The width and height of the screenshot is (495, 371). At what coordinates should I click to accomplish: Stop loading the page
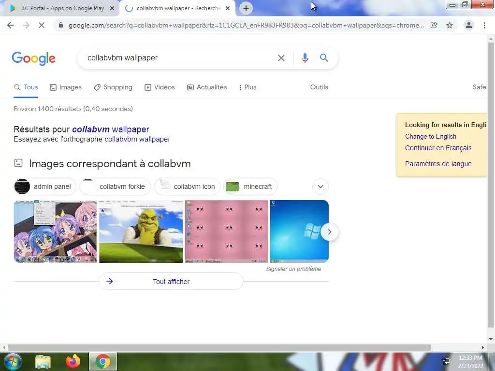pos(42,25)
